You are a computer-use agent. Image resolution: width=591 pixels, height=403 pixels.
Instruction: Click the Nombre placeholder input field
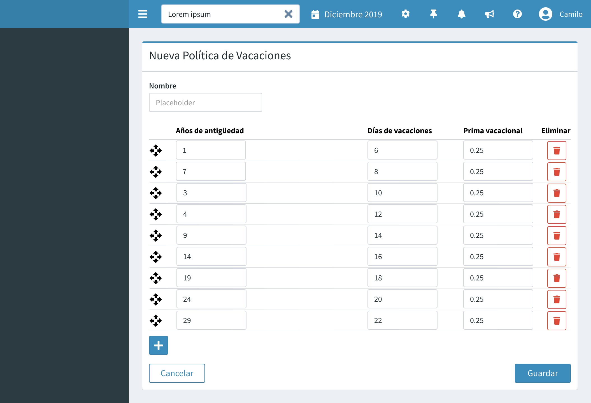click(x=205, y=102)
